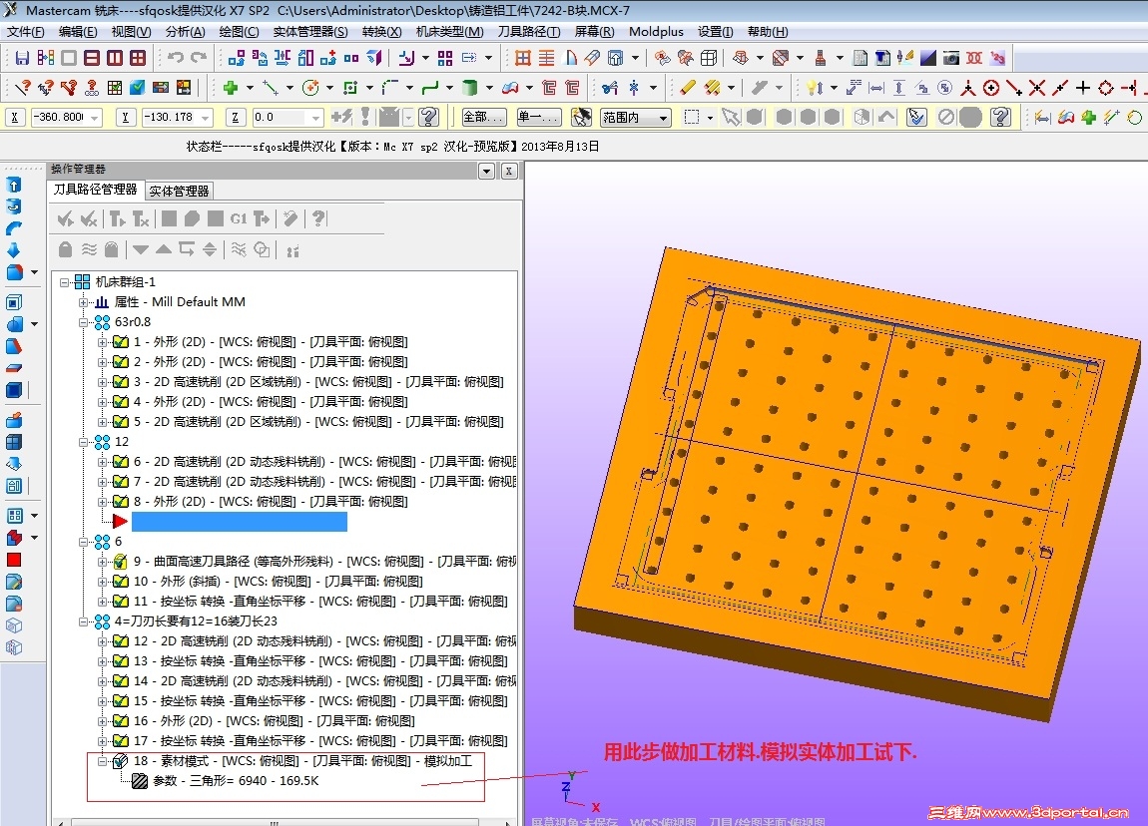
Task: Click the camera screenshot icon
Action: point(951,58)
